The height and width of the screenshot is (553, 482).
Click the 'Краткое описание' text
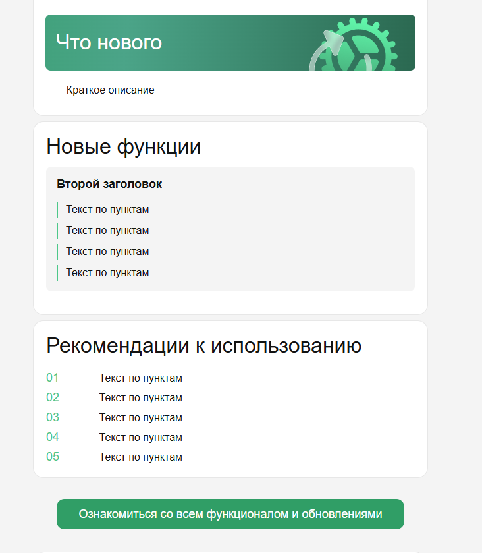tap(110, 90)
